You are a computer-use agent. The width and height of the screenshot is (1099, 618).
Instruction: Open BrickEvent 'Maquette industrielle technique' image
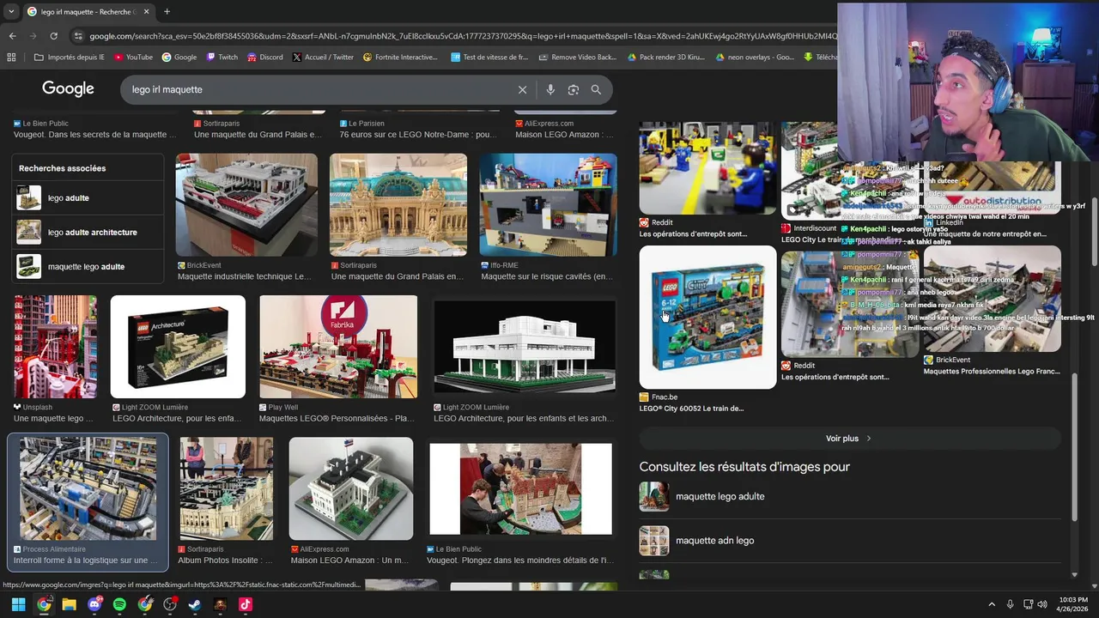pos(246,205)
